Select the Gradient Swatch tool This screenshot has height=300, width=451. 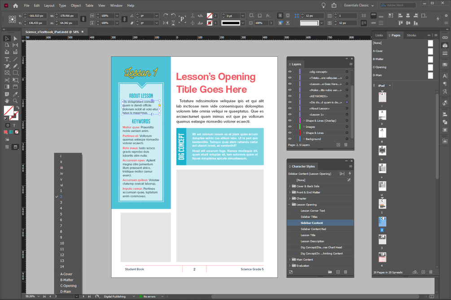(7, 87)
